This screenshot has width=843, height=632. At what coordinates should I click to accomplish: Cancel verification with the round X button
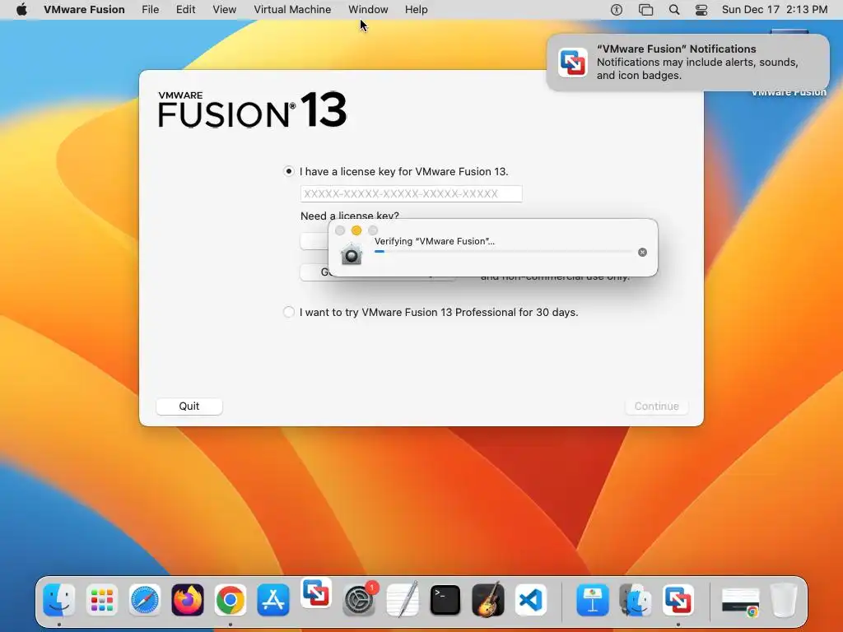point(642,252)
